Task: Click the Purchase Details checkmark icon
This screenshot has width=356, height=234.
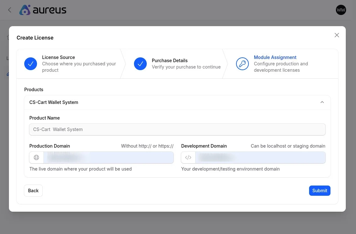Action: click(x=140, y=64)
